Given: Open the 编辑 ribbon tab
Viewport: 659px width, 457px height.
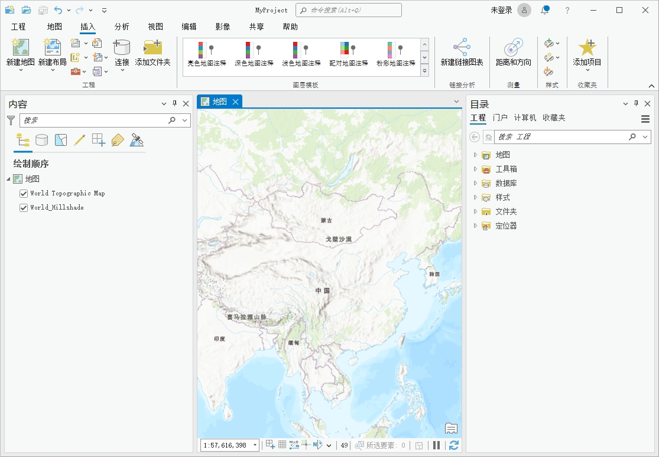Looking at the screenshot, I should click(x=189, y=27).
